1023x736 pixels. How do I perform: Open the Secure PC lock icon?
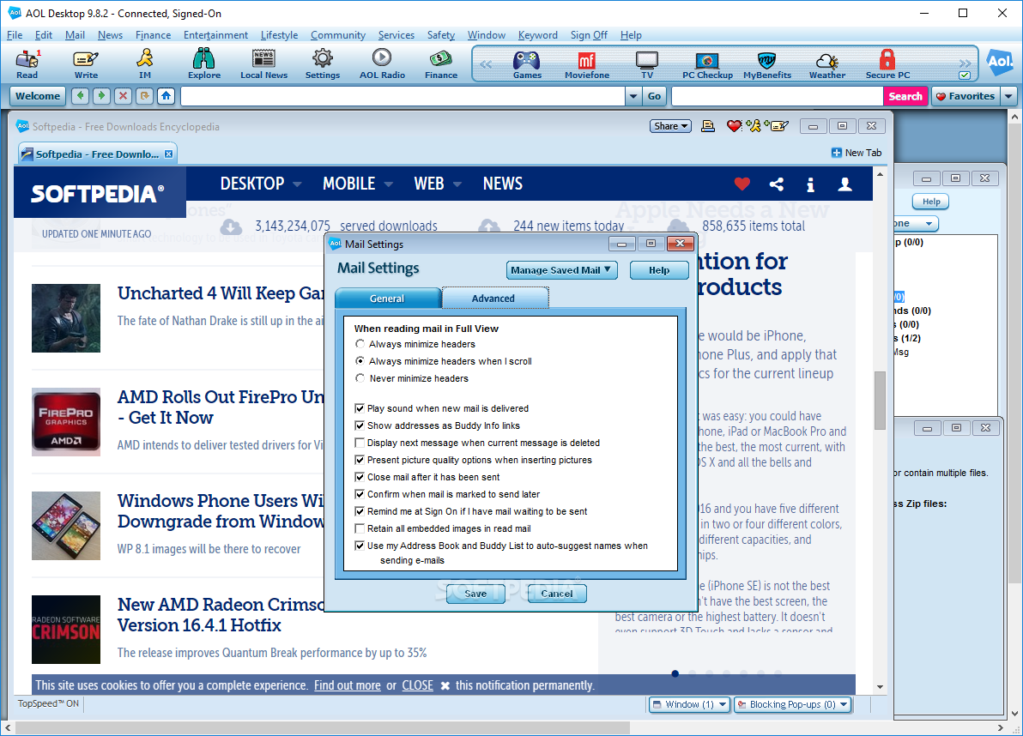pos(887,64)
